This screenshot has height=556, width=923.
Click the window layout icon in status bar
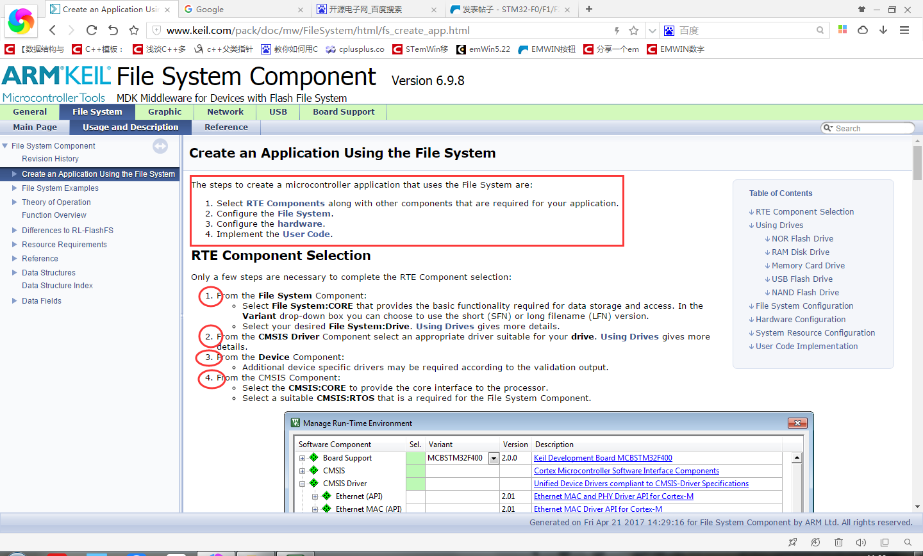pyautogui.click(x=885, y=542)
